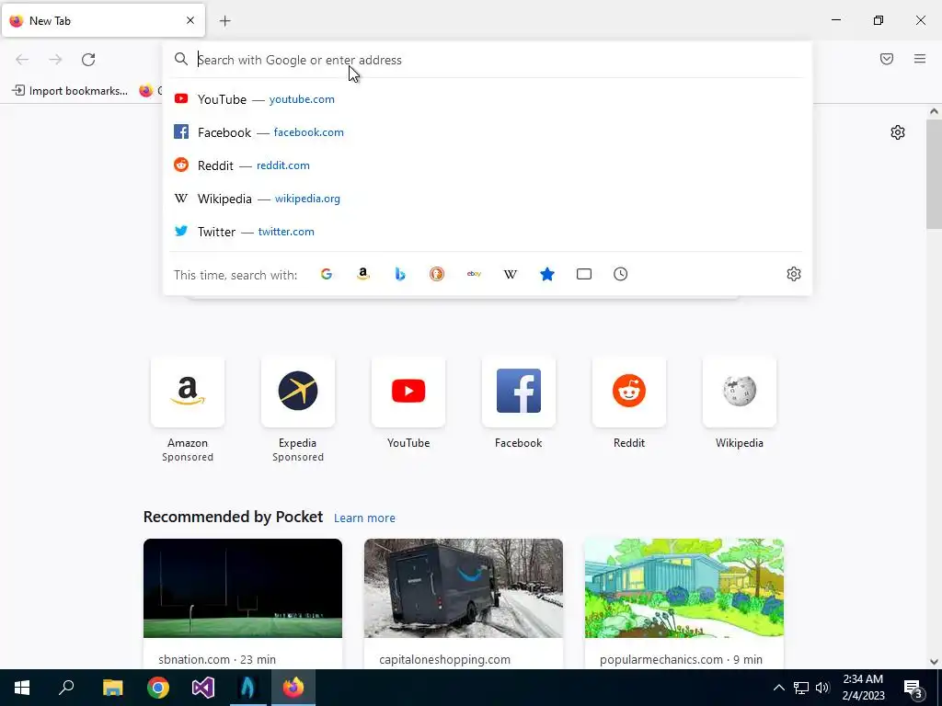
Task: Open a new tab with plus button
Action: pyautogui.click(x=225, y=21)
